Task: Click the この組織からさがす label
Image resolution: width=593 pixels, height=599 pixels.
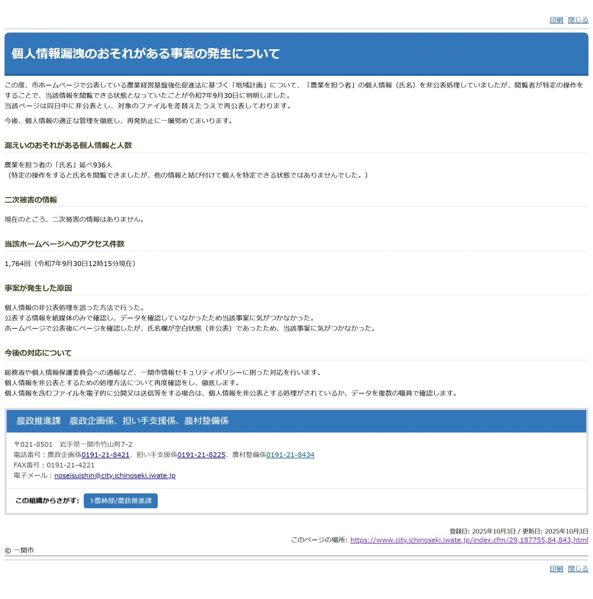Action: pyautogui.click(x=47, y=501)
